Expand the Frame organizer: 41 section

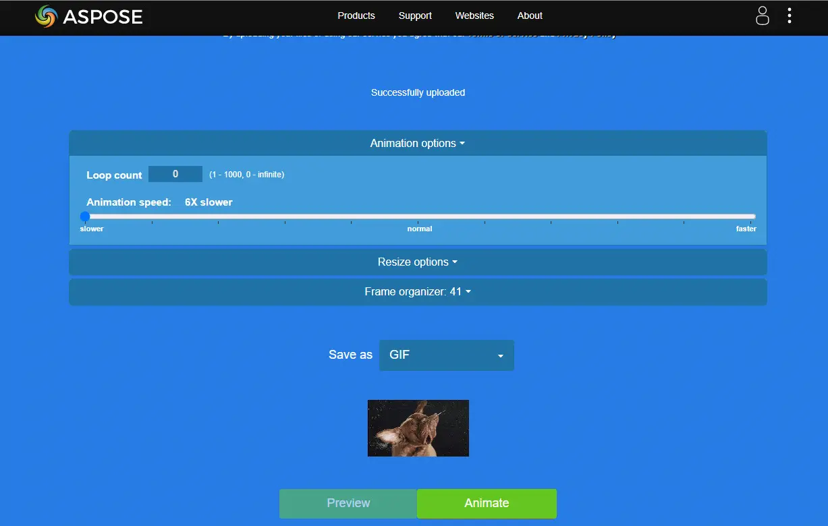(x=418, y=291)
